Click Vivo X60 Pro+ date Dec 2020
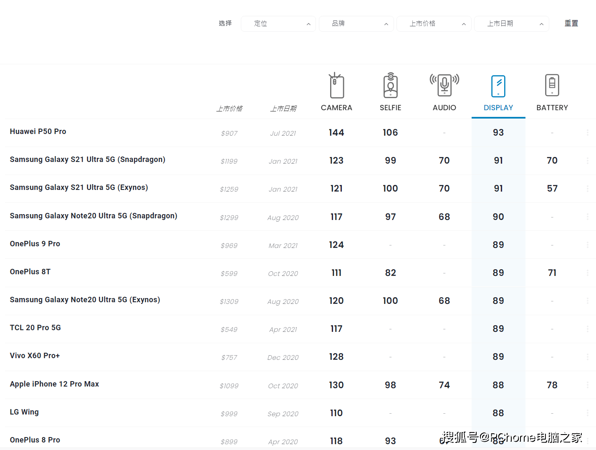596x450 pixels. click(x=283, y=358)
